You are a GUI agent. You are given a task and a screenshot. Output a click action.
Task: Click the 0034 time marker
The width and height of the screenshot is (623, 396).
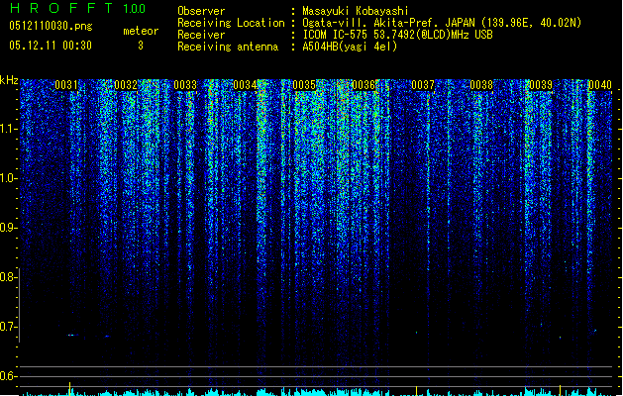pos(245,85)
